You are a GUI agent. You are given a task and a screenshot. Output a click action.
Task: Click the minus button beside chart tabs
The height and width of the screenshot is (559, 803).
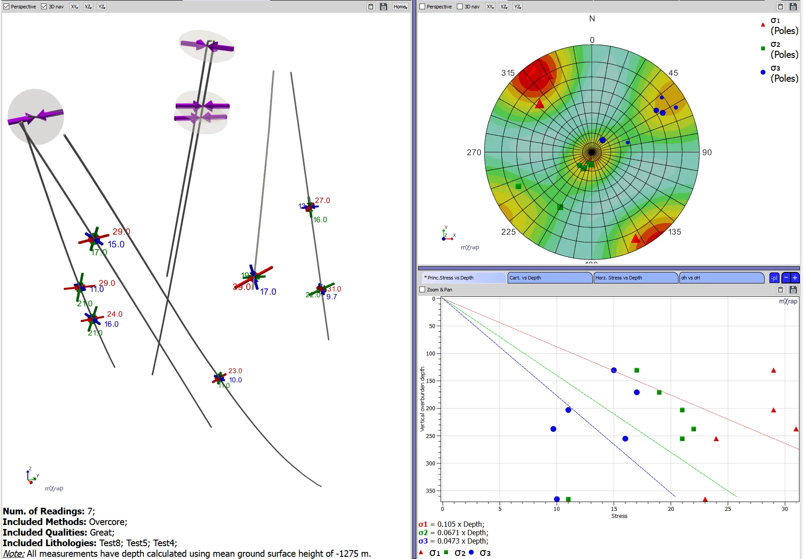coord(786,278)
